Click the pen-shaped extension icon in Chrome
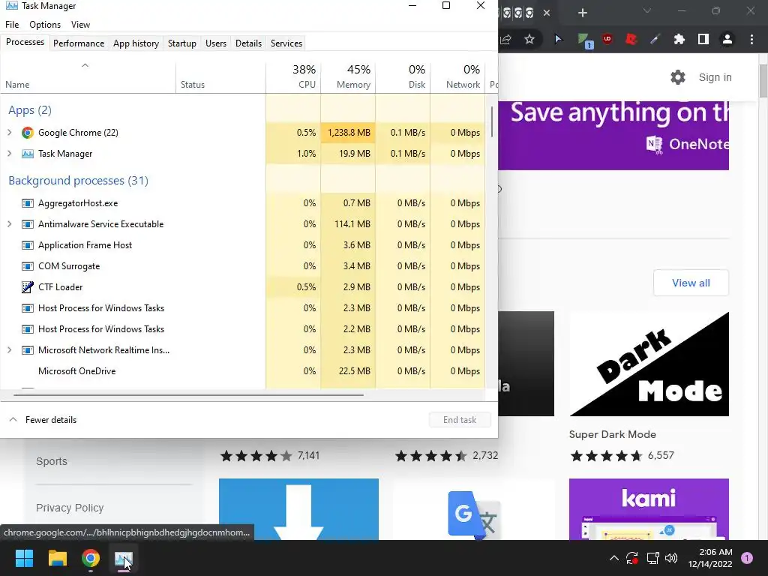The width and height of the screenshot is (768, 576). click(x=655, y=39)
